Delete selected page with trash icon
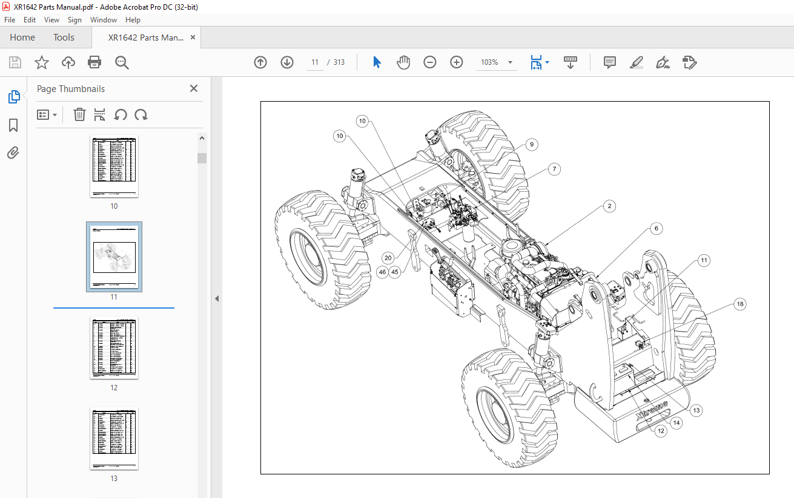The image size is (794, 498). tap(79, 114)
